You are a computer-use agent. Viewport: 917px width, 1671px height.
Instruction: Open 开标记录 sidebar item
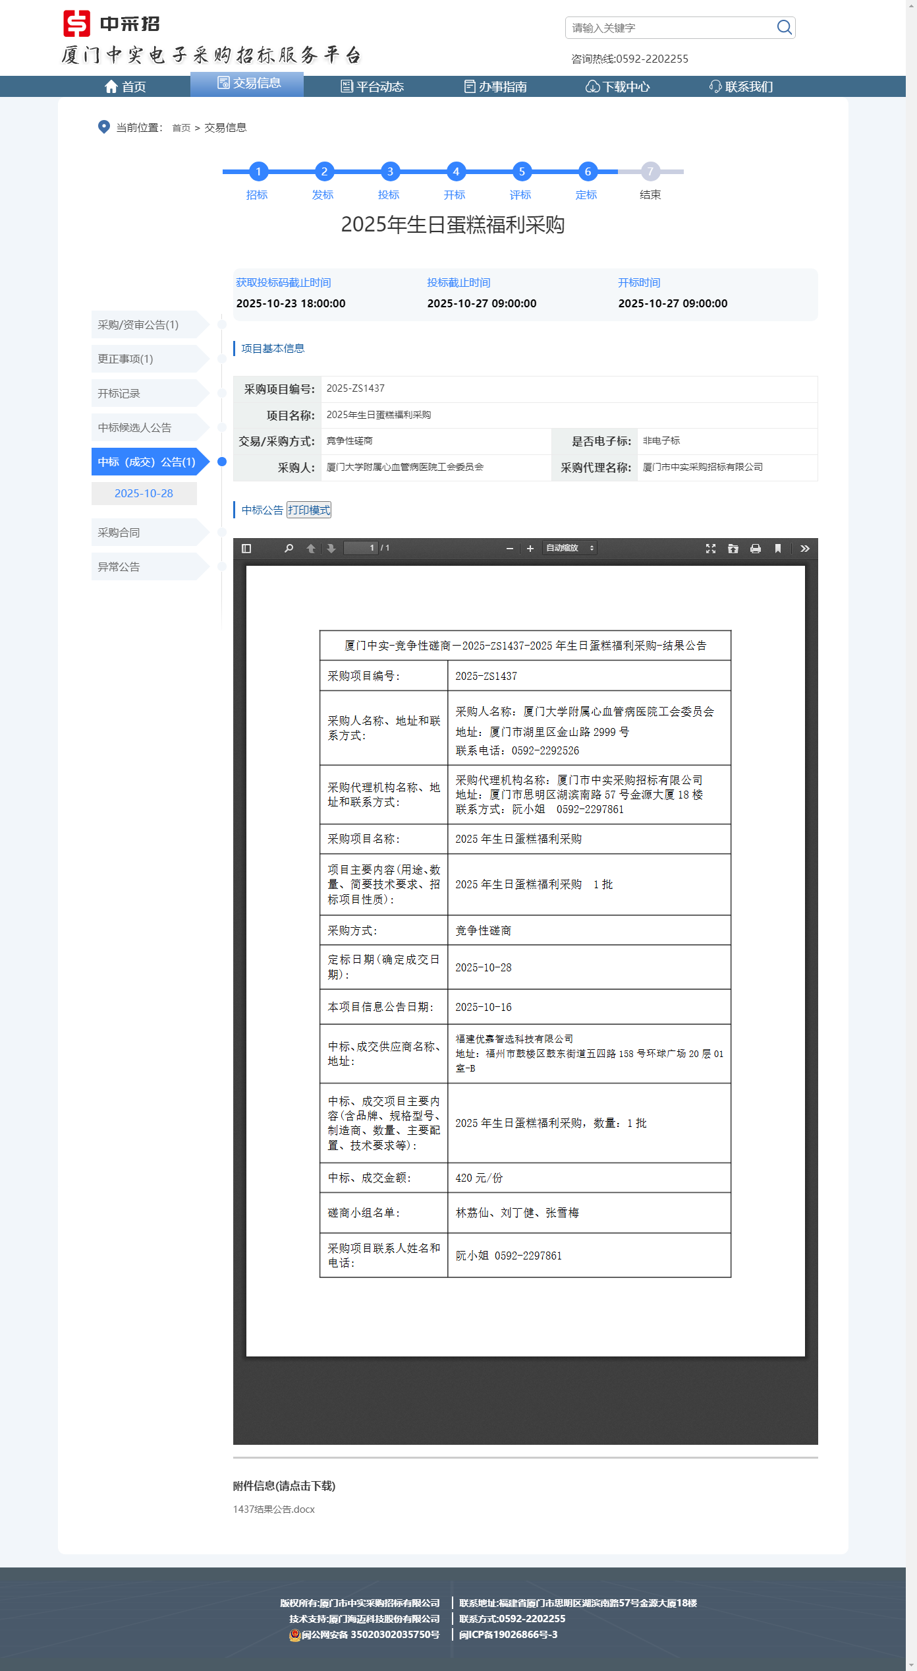(150, 393)
